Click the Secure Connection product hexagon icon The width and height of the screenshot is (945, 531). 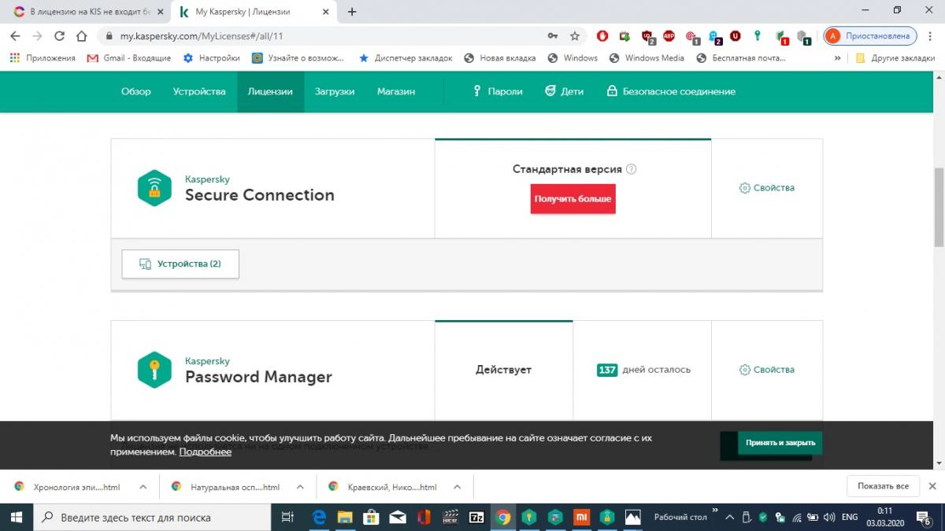point(154,188)
